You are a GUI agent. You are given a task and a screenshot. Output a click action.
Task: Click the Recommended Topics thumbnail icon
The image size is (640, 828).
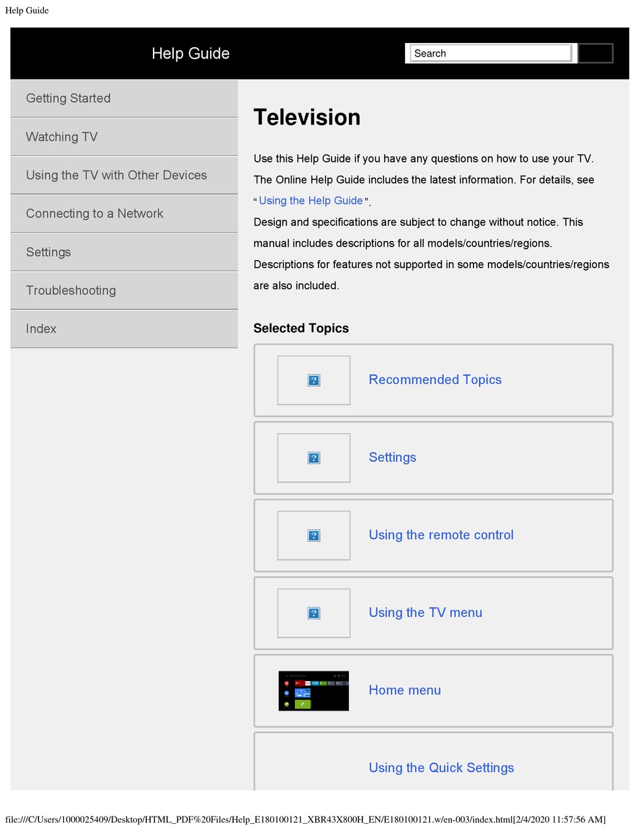[313, 380]
